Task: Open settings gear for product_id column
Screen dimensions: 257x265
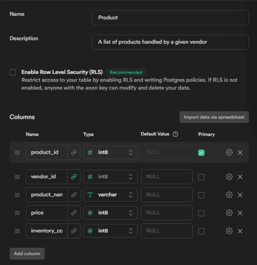Action: [x=229, y=153]
